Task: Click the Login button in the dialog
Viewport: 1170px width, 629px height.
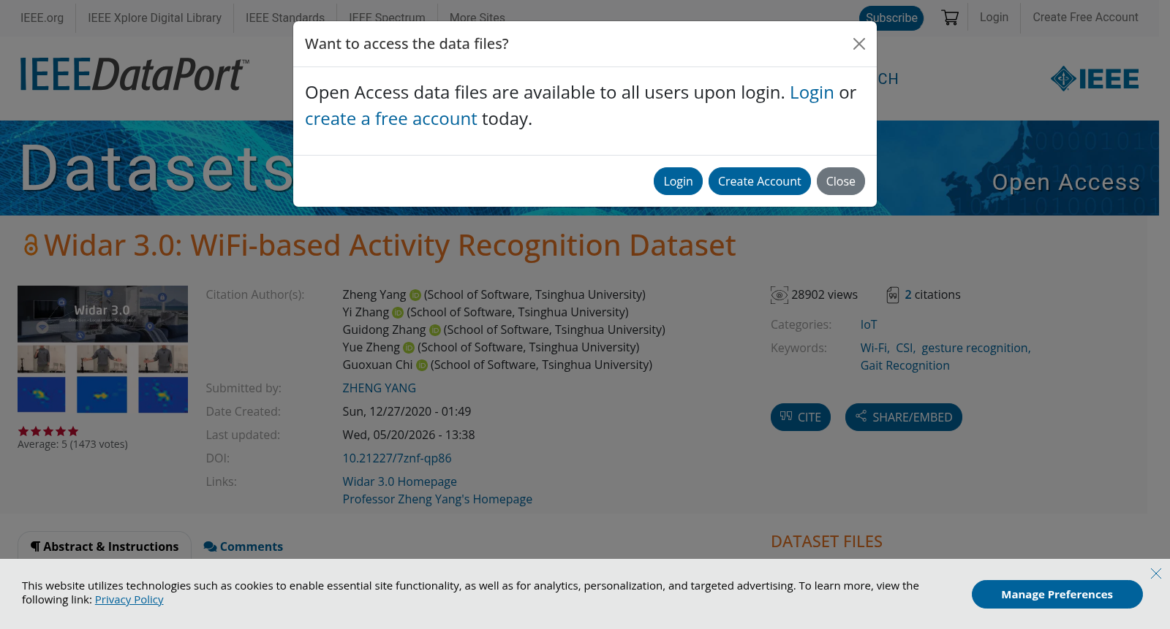Action: [678, 181]
